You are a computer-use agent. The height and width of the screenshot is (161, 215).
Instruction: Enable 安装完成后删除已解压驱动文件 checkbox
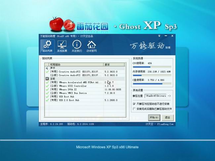click(134, 109)
